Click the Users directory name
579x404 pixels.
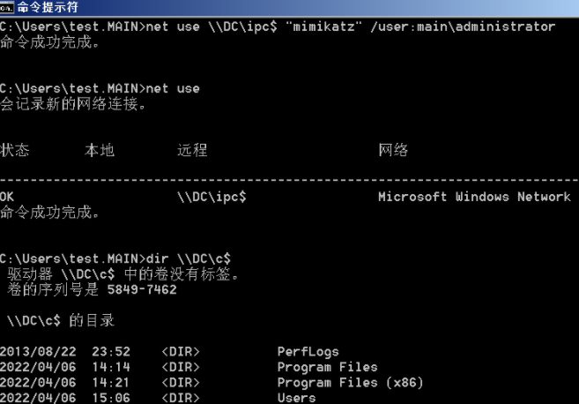point(296,398)
